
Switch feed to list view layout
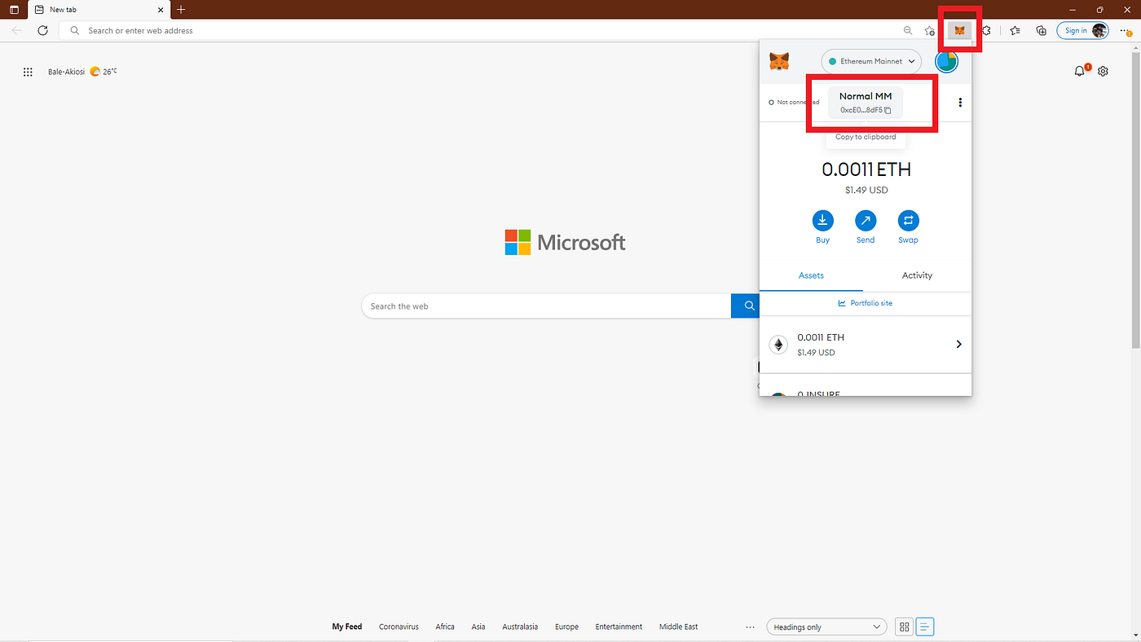tap(924, 627)
